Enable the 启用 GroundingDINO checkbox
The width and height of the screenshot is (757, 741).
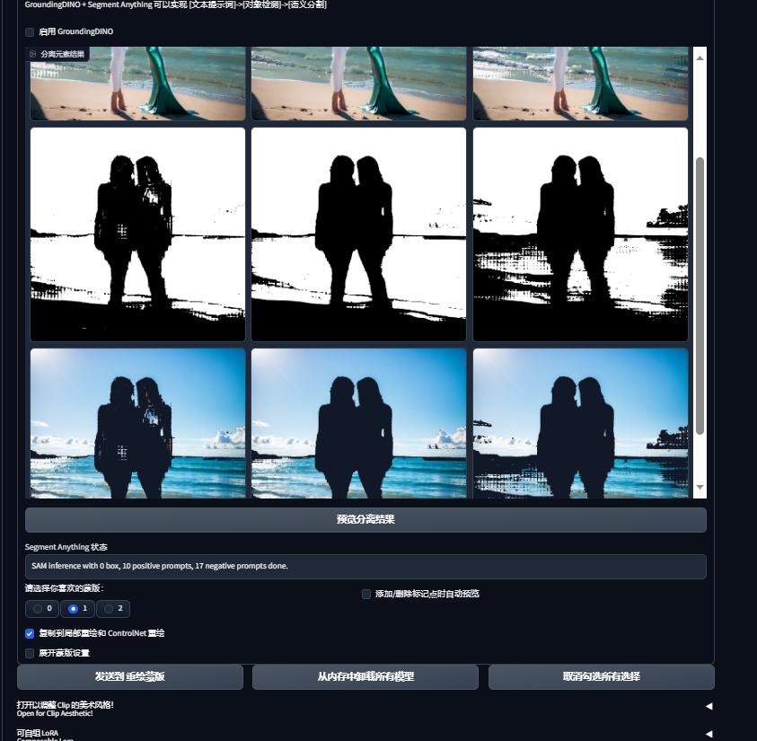(28, 32)
